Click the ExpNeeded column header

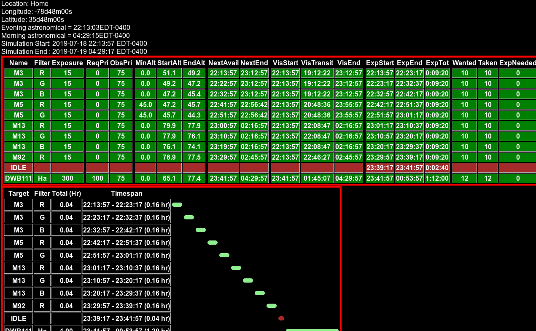(517, 63)
